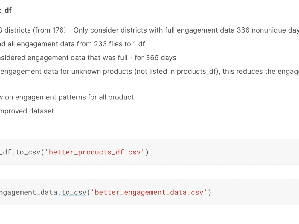Image resolution: width=299 pixels, height=224 pixels.
Task: Click the line about 233 files to 1 df
Action: (x=72, y=44)
